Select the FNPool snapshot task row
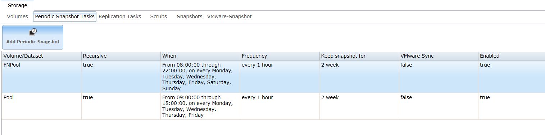Image resolution: width=545 pixels, height=135 pixels. pos(273,77)
